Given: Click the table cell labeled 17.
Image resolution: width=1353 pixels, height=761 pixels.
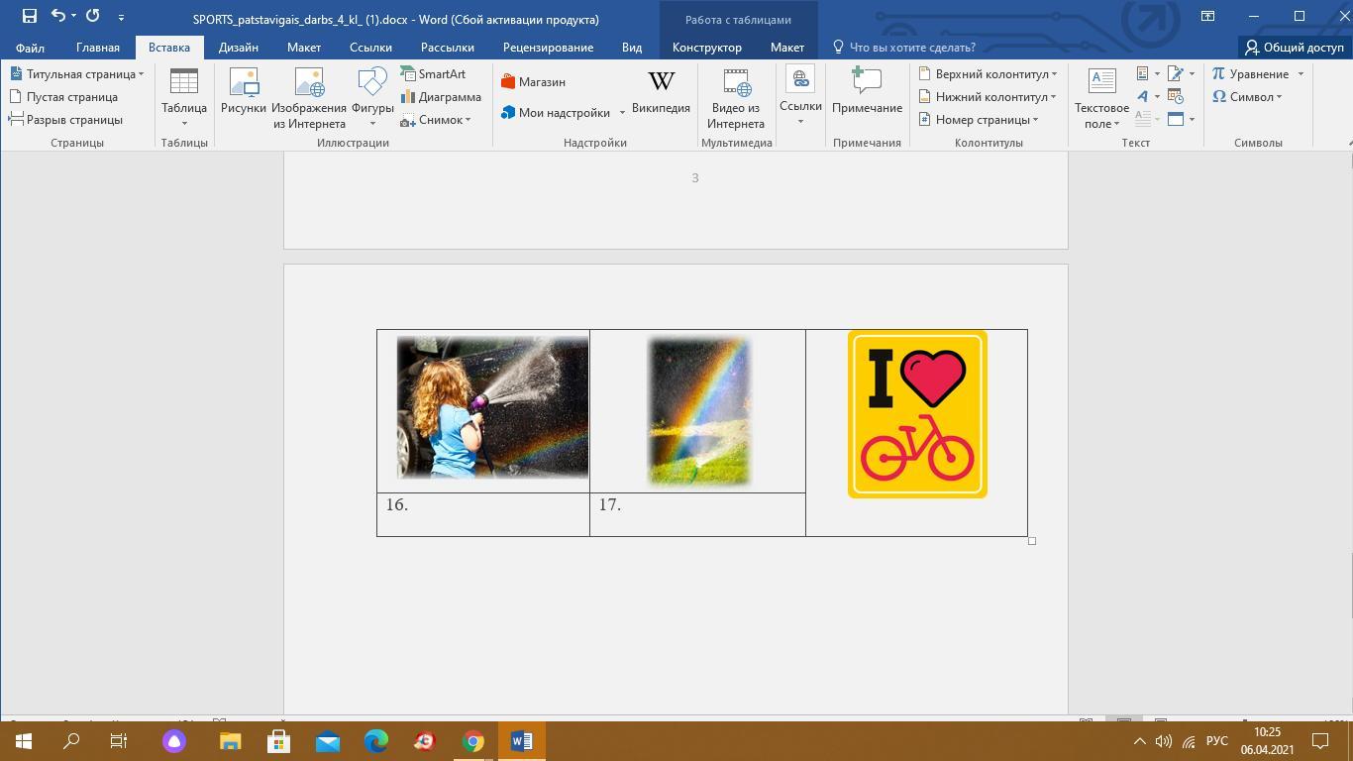Looking at the screenshot, I should point(697,514).
